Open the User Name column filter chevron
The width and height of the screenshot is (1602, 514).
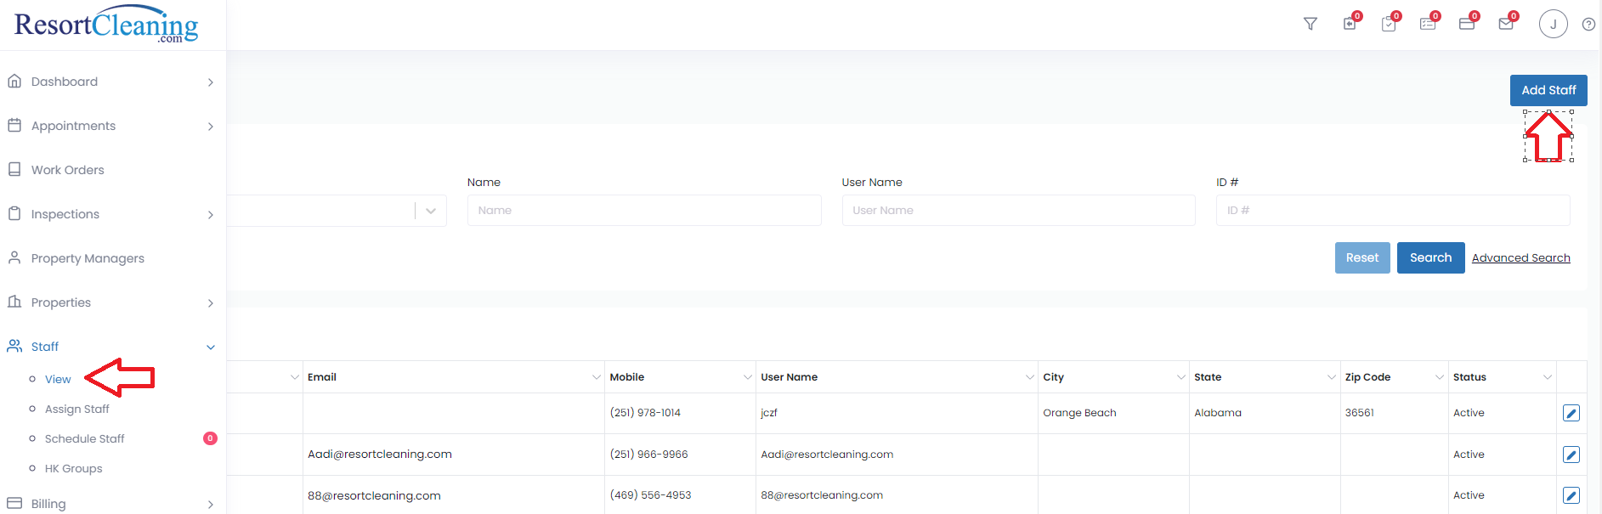pos(1030,377)
